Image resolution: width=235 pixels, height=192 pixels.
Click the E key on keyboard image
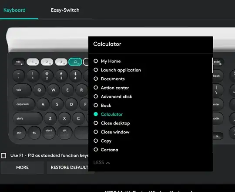click(67, 90)
